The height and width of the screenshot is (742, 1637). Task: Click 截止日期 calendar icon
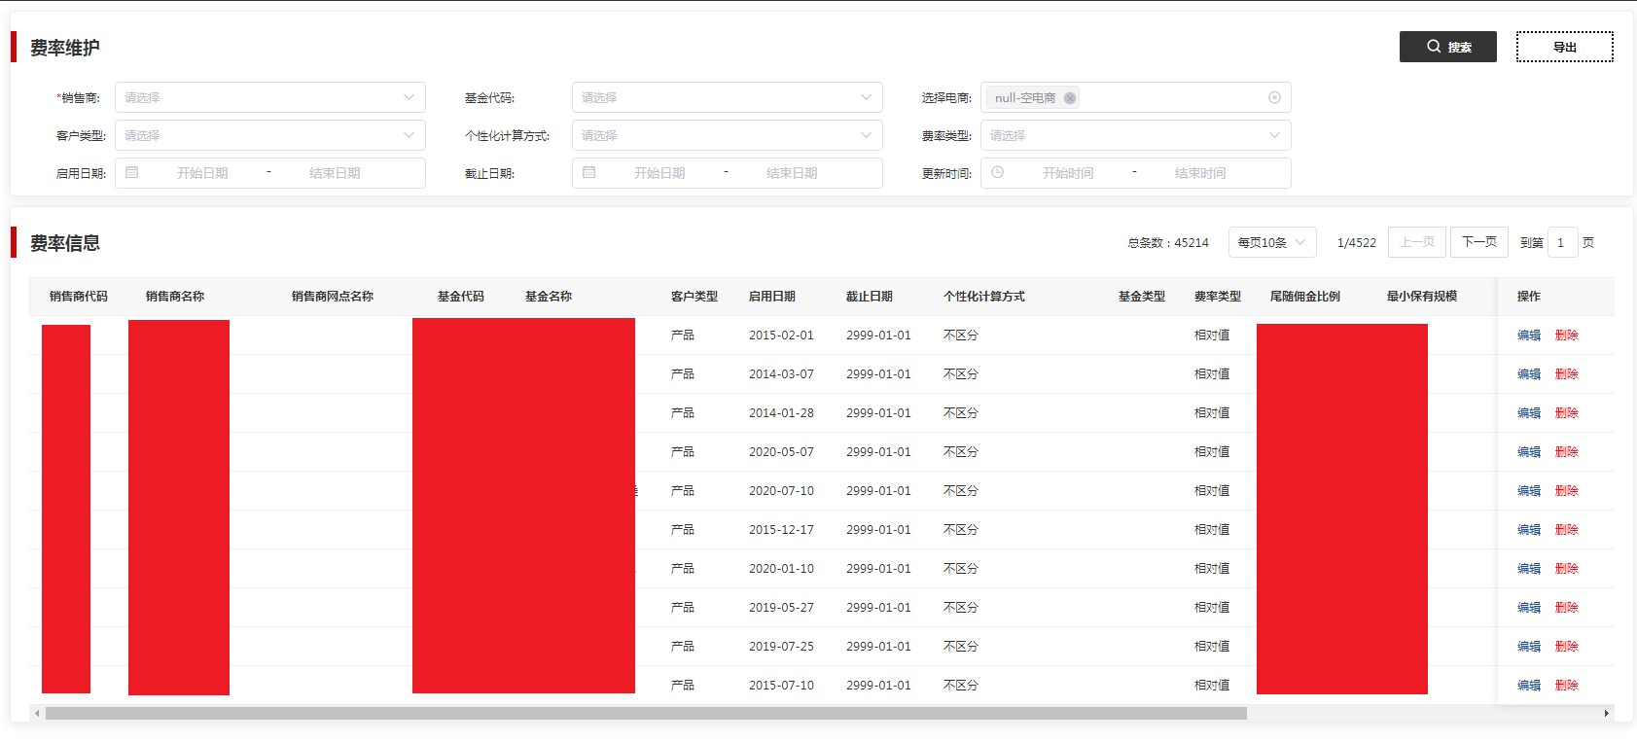[x=589, y=172]
